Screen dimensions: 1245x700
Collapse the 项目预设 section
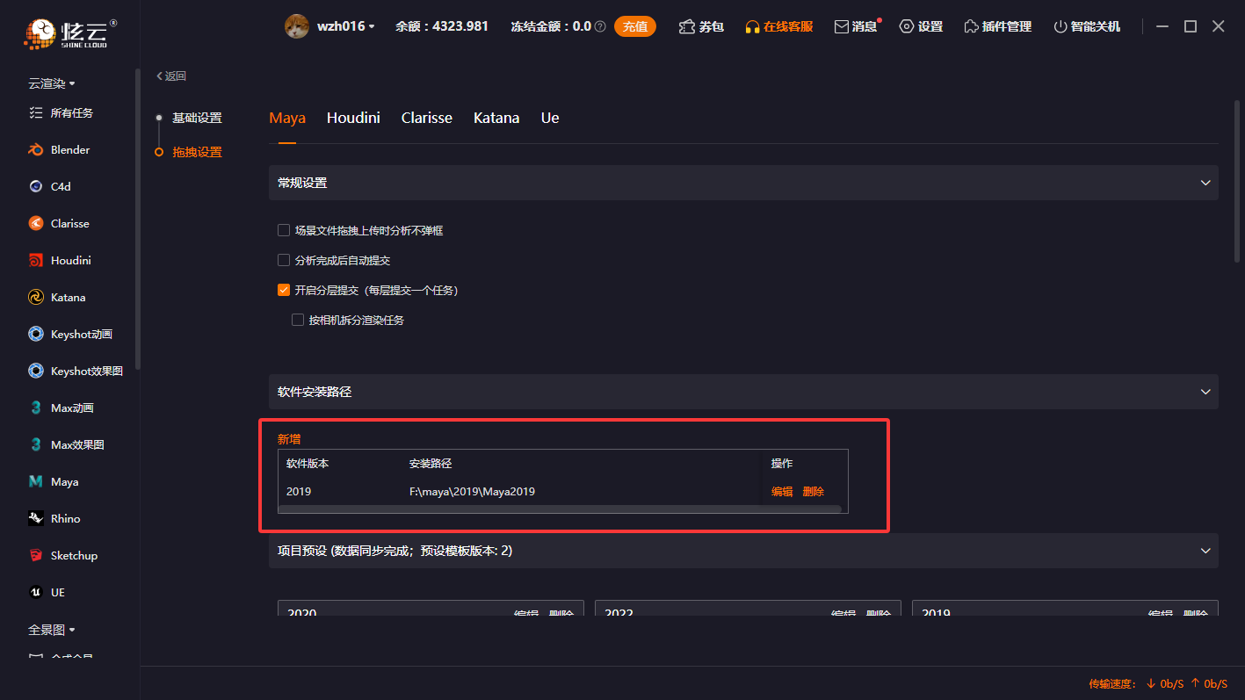(x=1205, y=551)
